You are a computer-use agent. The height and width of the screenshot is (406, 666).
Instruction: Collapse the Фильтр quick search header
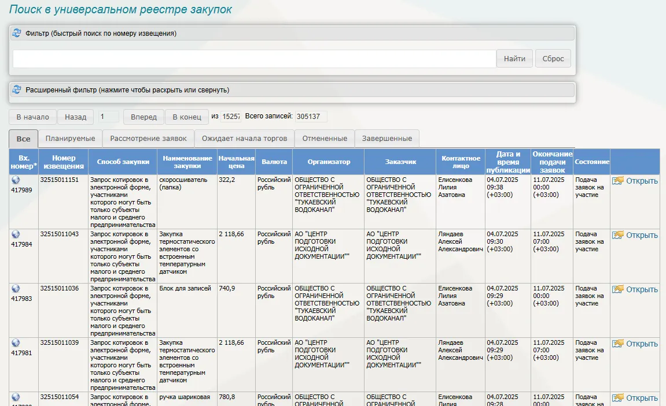101,33
